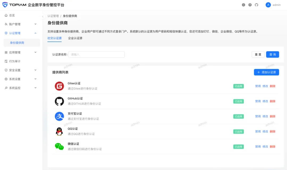Expand the 应用管理 menu chevron
The height and width of the screenshot is (170, 287).
click(x=36, y=52)
